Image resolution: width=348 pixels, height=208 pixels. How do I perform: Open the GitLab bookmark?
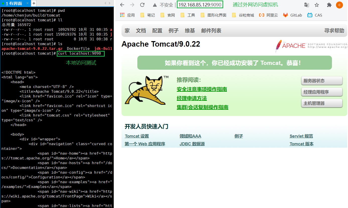pos(293,15)
